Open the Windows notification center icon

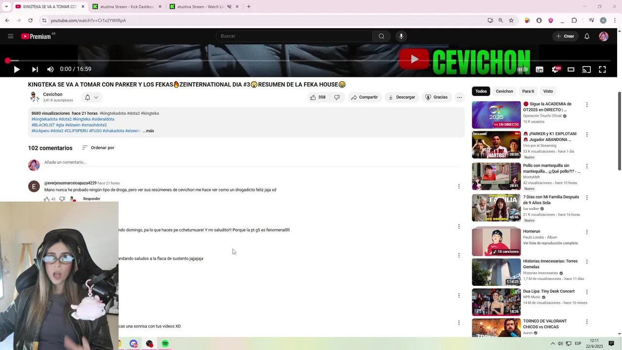pos(611,344)
